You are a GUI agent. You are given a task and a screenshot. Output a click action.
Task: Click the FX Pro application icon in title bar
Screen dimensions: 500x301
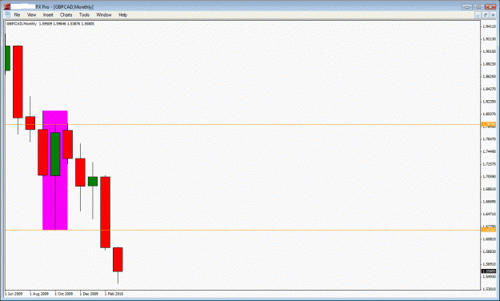point(7,6)
